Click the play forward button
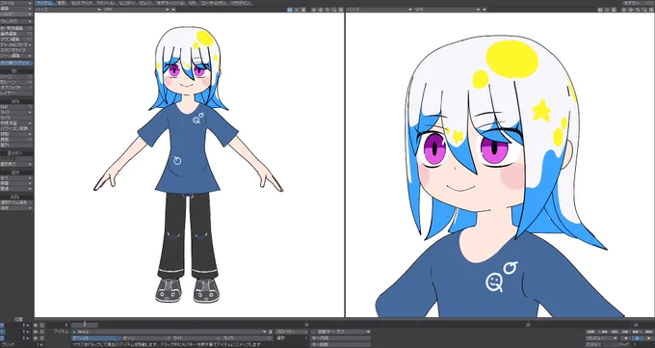Viewport: 655px width, 348px height. click(x=649, y=338)
